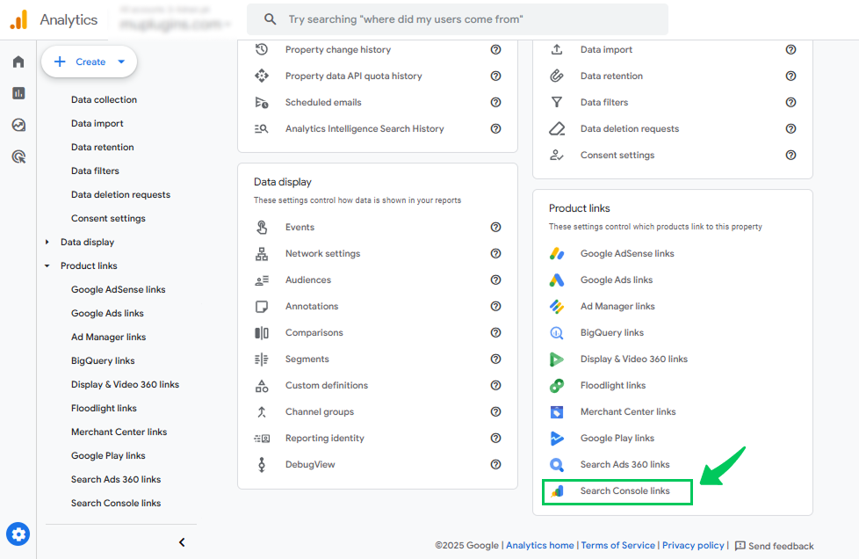Select Google AdSense links in sidebar
The width and height of the screenshot is (859, 559).
click(x=119, y=289)
